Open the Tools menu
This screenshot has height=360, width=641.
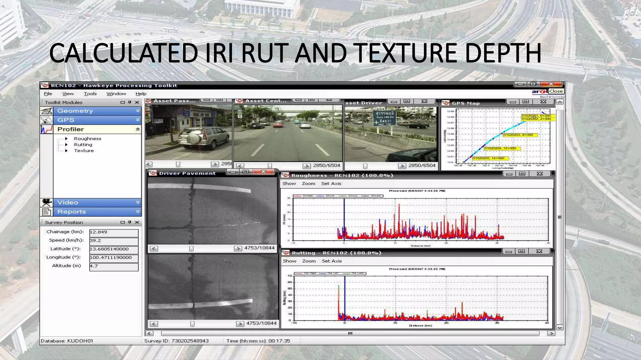click(90, 93)
